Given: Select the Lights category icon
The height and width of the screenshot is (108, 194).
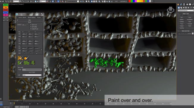Looking at the screenshot, I should tap(184, 8).
